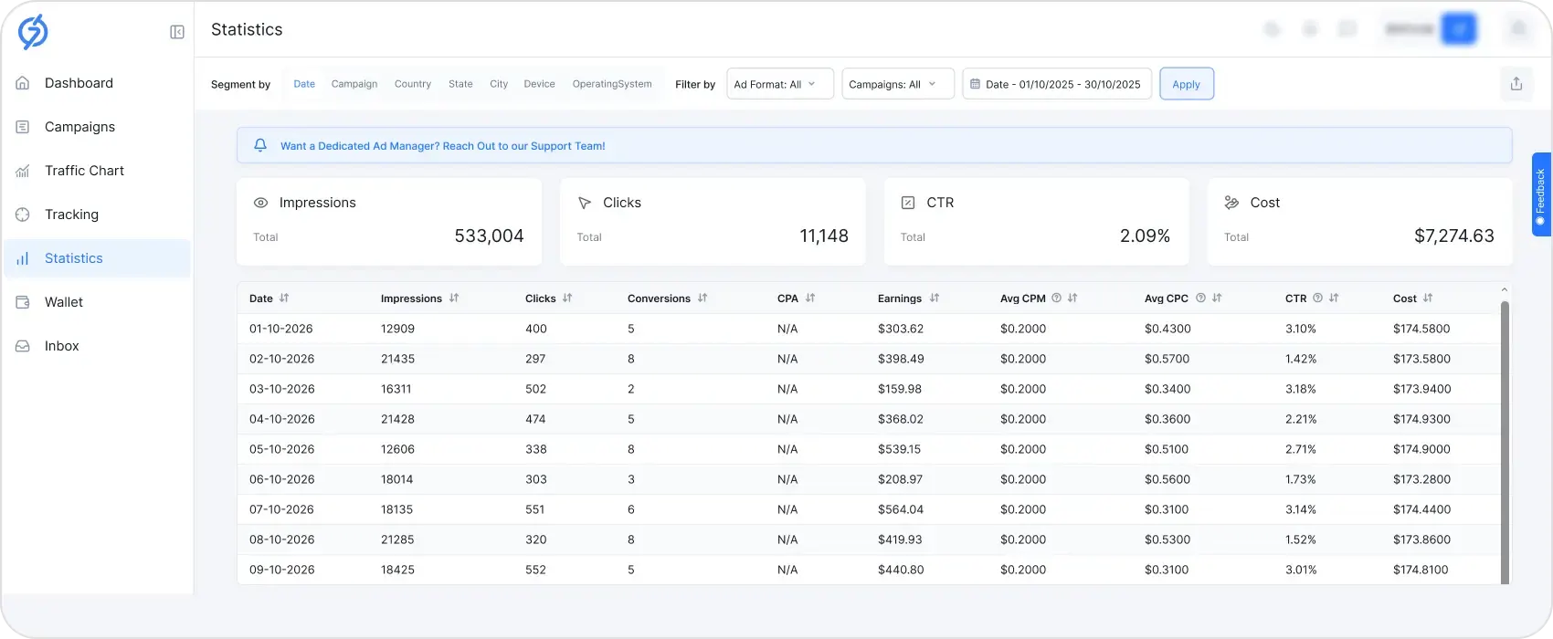The image size is (1553, 639).
Task: Segment by Country
Action: (413, 84)
